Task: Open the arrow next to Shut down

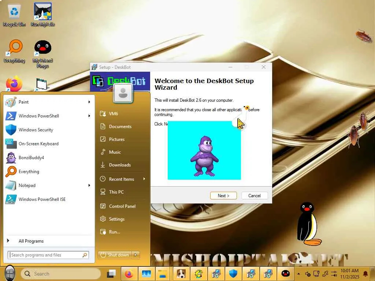Action: coord(135,255)
